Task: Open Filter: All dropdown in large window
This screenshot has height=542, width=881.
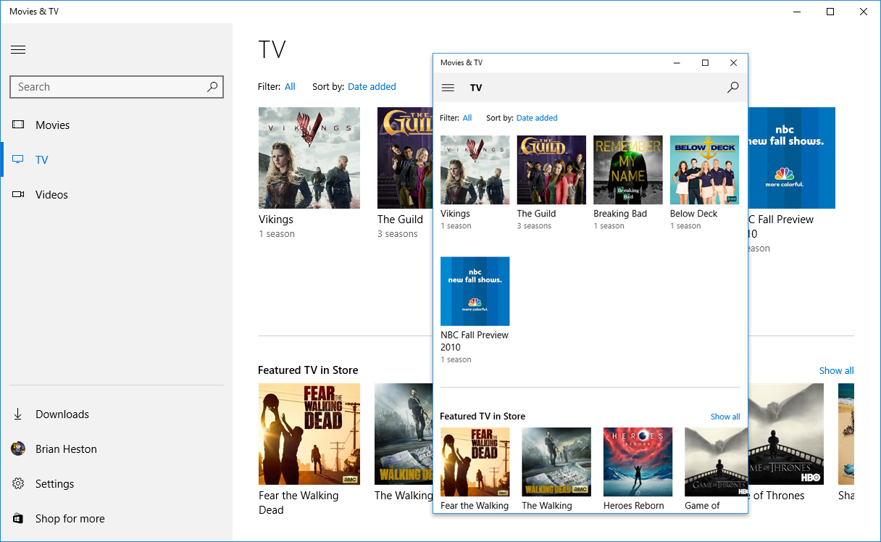Action: click(x=290, y=86)
